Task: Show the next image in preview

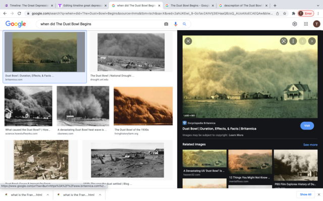Action: click(312, 41)
